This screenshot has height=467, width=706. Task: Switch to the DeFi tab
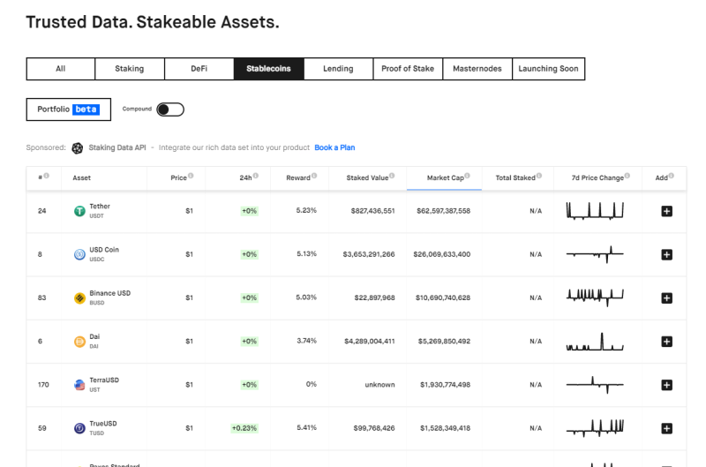[199, 69]
